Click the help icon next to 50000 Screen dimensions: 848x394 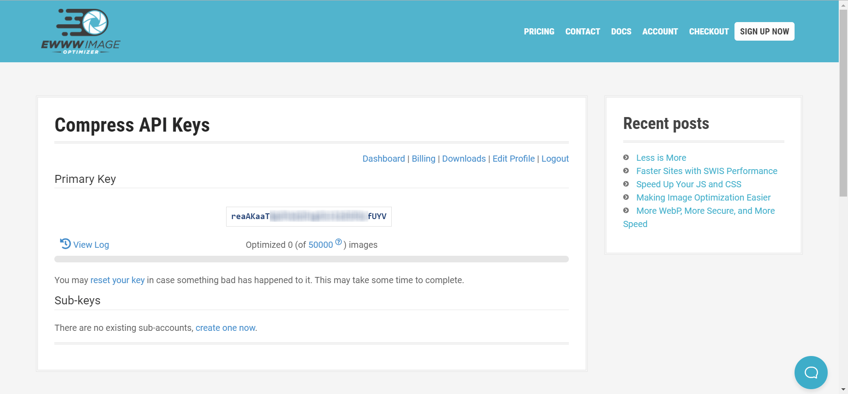point(338,242)
